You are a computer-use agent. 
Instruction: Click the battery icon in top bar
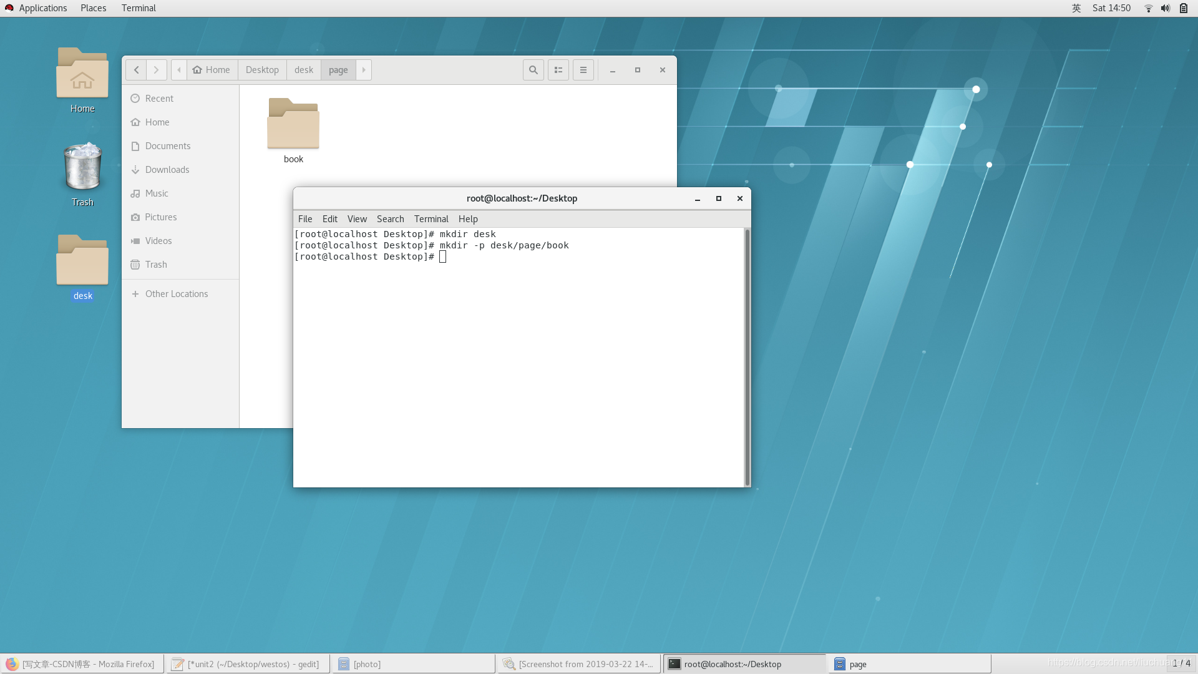tap(1184, 8)
